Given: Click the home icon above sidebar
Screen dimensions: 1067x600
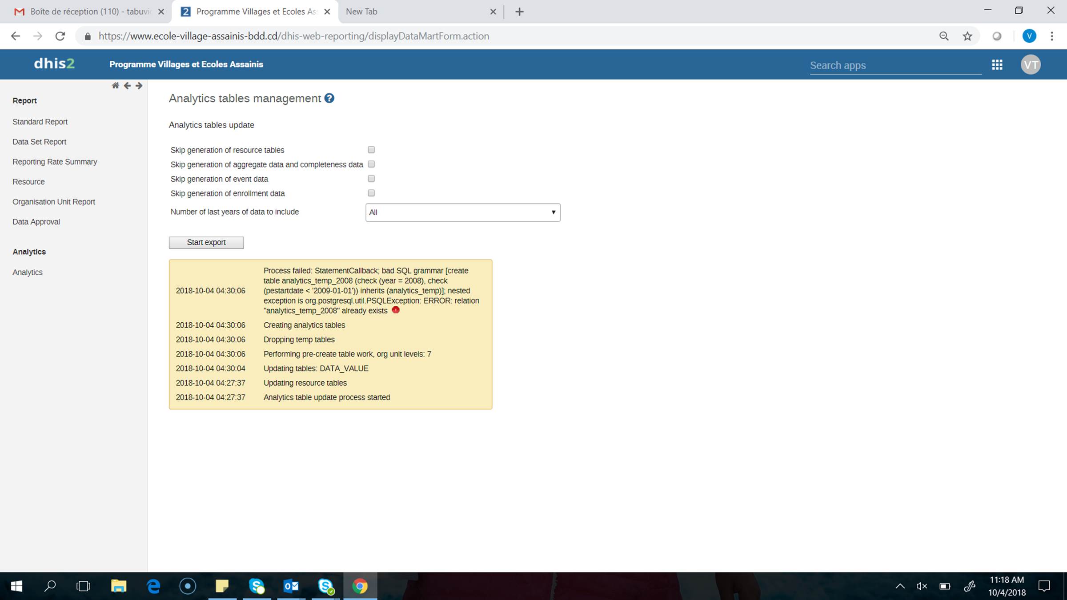Looking at the screenshot, I should (x=115, y=85).
